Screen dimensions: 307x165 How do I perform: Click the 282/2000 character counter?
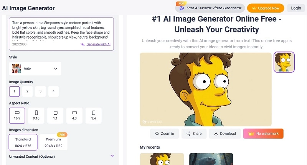tap(20, 44)
